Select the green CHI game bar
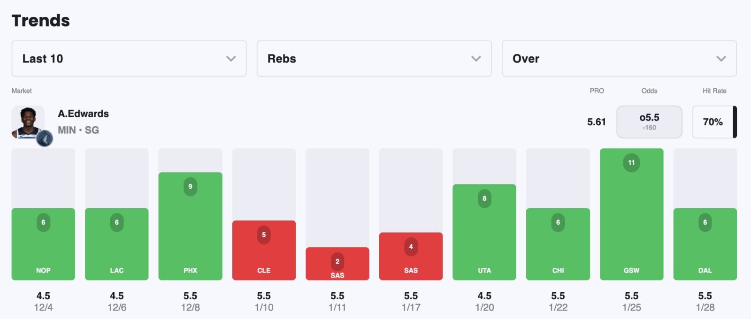The height and width of the screenshot is (319, 751). (x=558, y=244)
